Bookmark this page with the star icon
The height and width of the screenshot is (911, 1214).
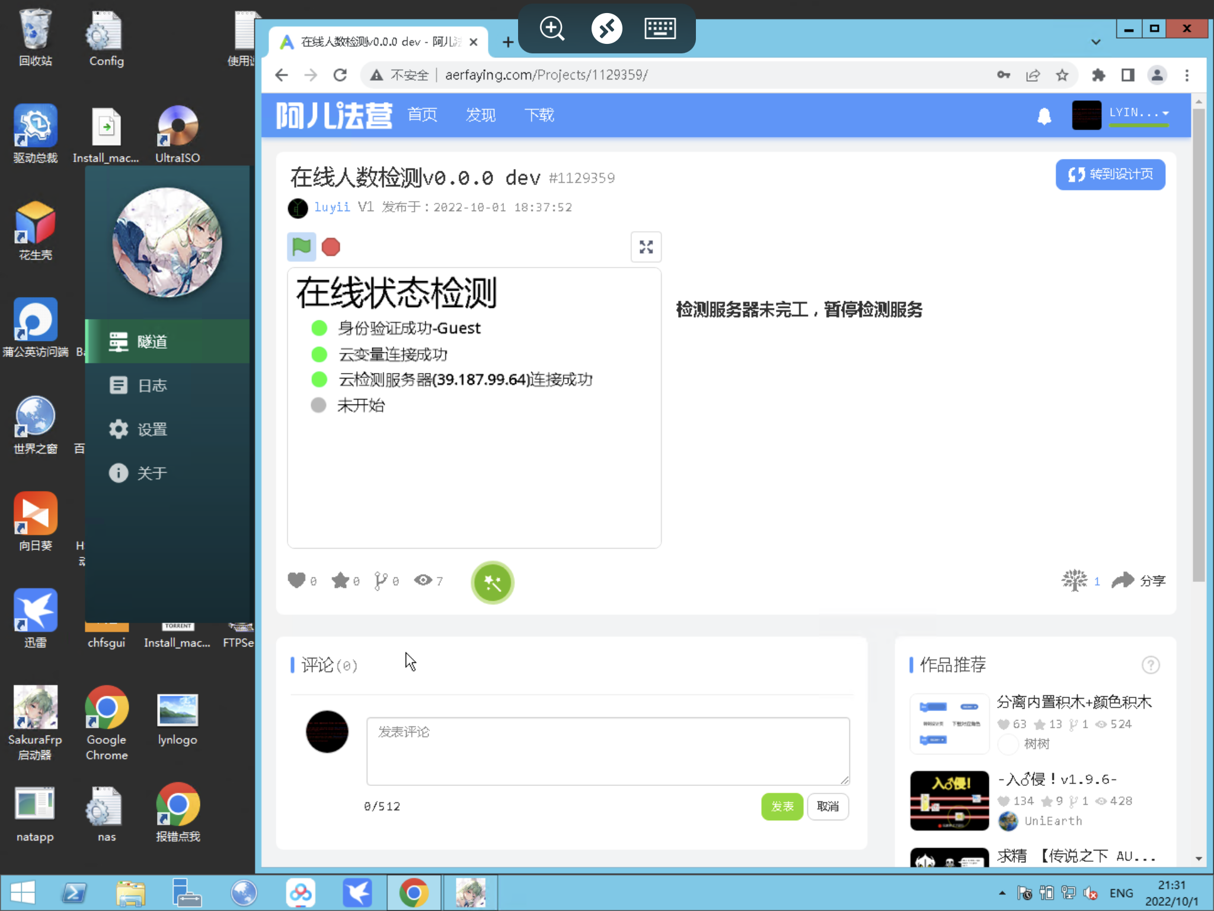(1062, 75)
